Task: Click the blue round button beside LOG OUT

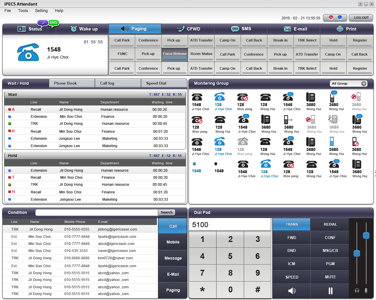Action: point(340,18)
